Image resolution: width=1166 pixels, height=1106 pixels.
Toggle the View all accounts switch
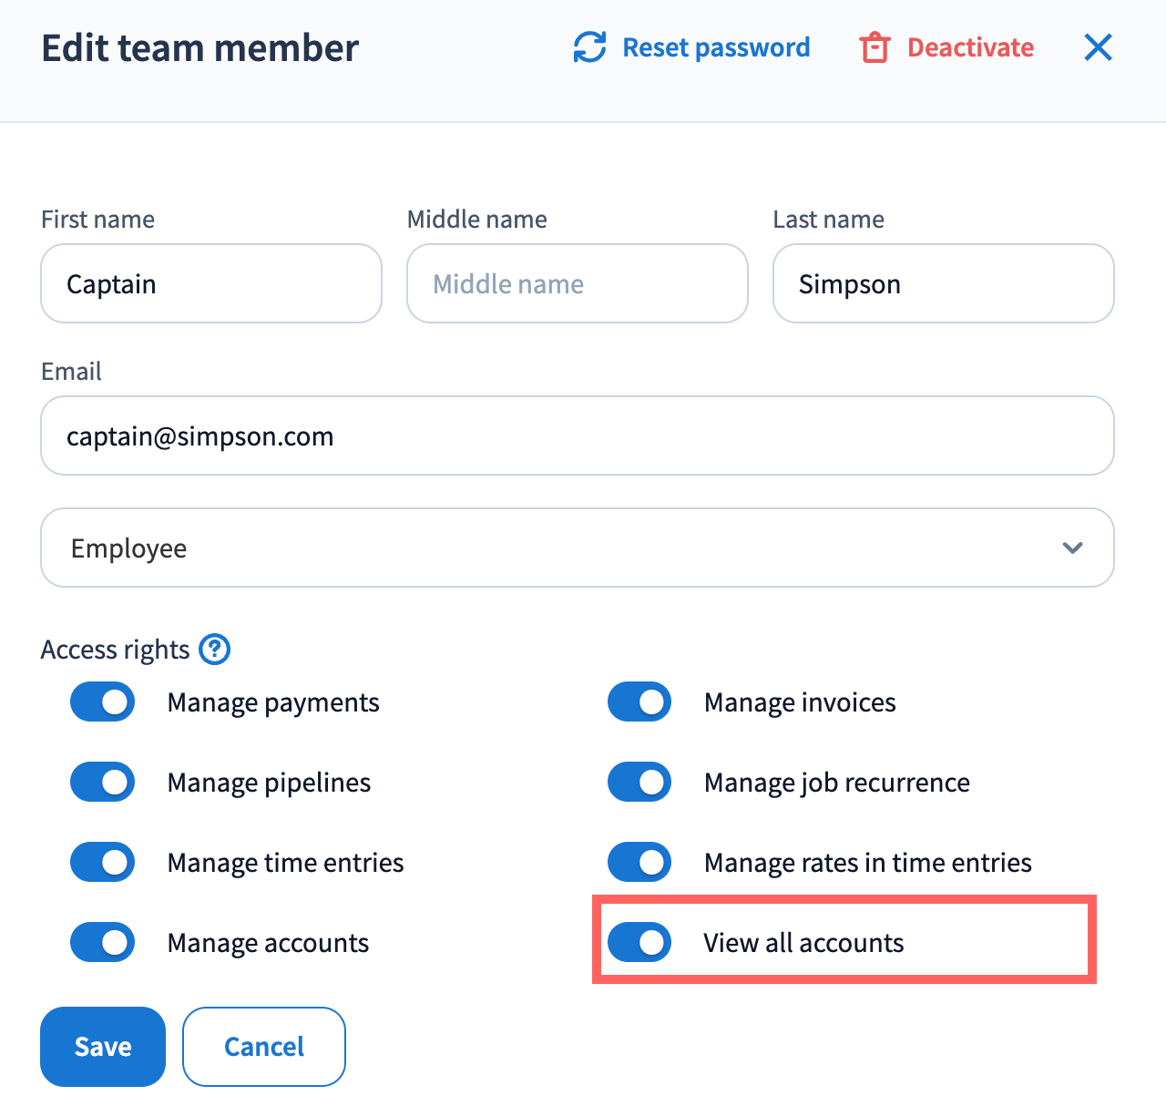click(x=639, y=943)
